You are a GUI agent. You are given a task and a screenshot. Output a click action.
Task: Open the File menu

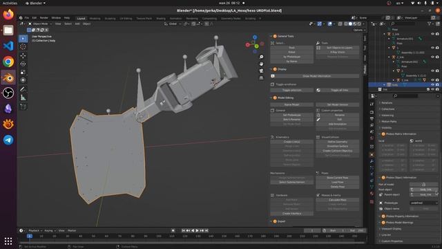tap(26, 18)
